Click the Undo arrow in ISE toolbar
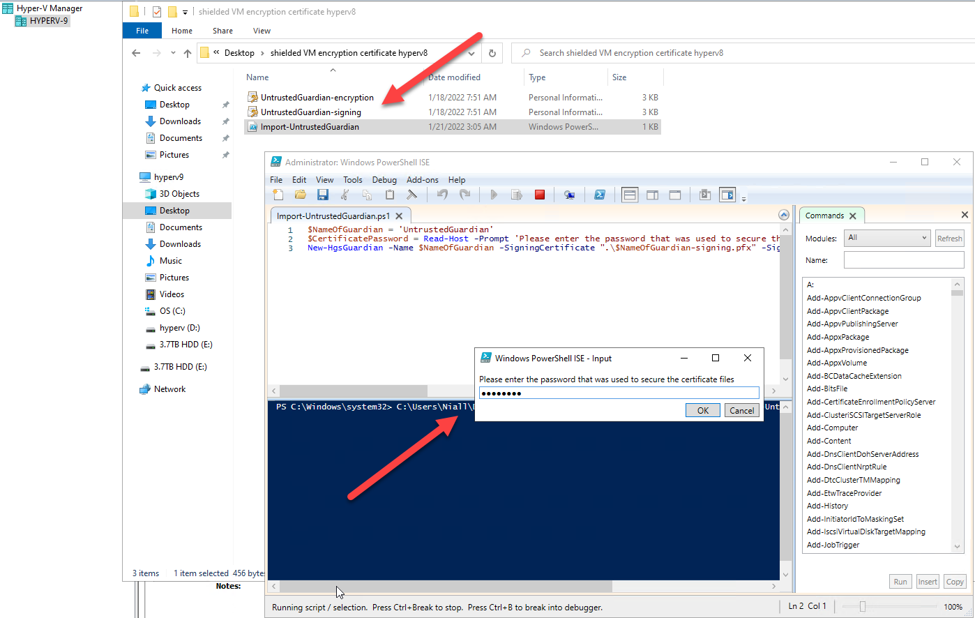The width and height of the screenshot is (975, 618). (x=442, y=195)
